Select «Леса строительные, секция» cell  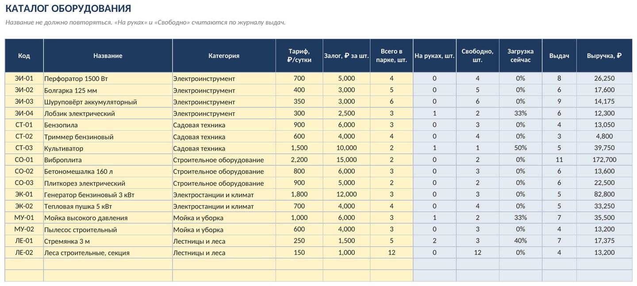[x=108, y=252]
